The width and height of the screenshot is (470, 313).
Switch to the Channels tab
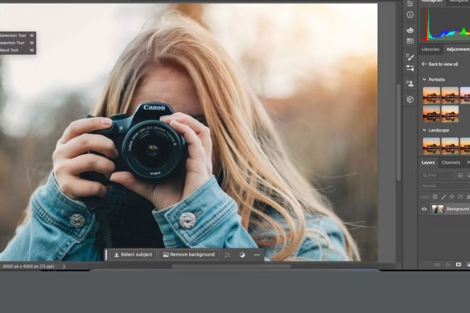point(451,163)
